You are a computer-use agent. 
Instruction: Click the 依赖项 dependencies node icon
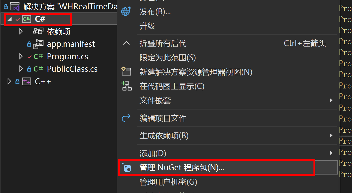tap(38, 31)
